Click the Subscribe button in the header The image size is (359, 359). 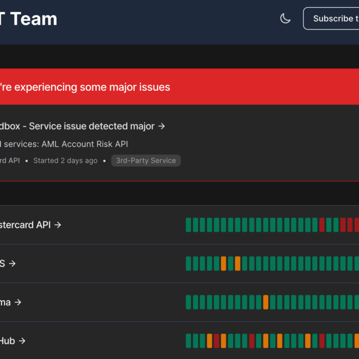331,18
